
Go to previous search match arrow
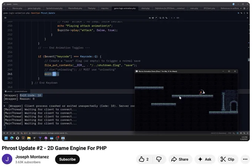click(x=172, y=18)
